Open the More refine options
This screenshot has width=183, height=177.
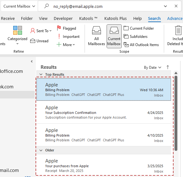(x=66, y=44)
